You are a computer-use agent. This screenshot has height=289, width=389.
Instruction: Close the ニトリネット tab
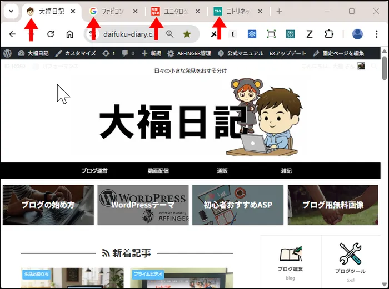260,12
